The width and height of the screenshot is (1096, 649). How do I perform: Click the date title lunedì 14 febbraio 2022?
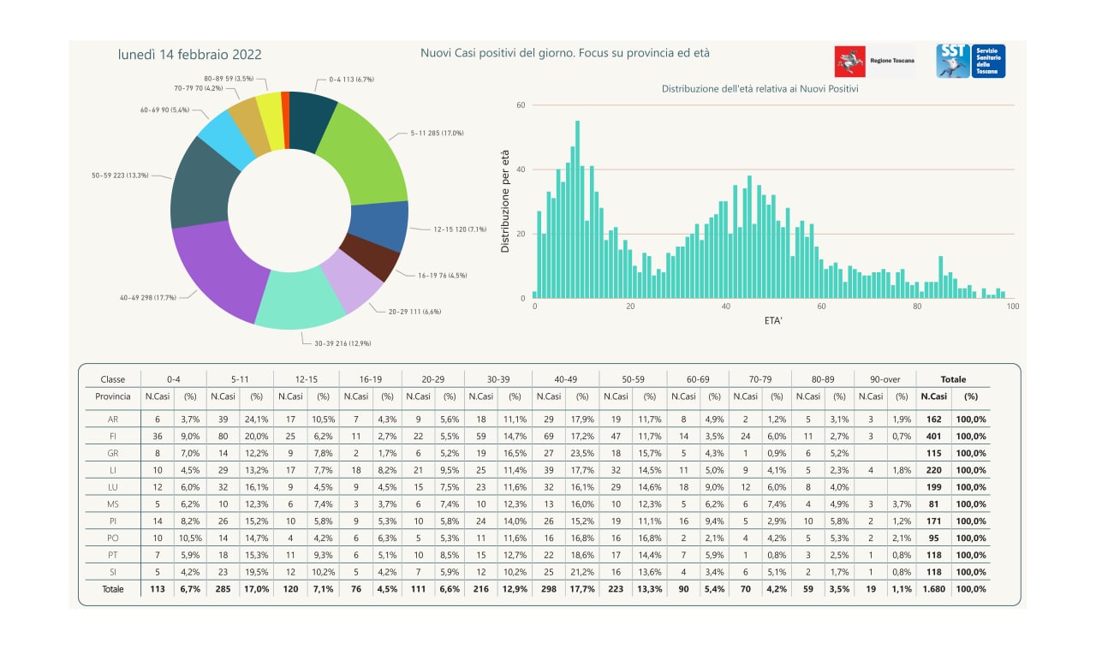coord(190,55)
